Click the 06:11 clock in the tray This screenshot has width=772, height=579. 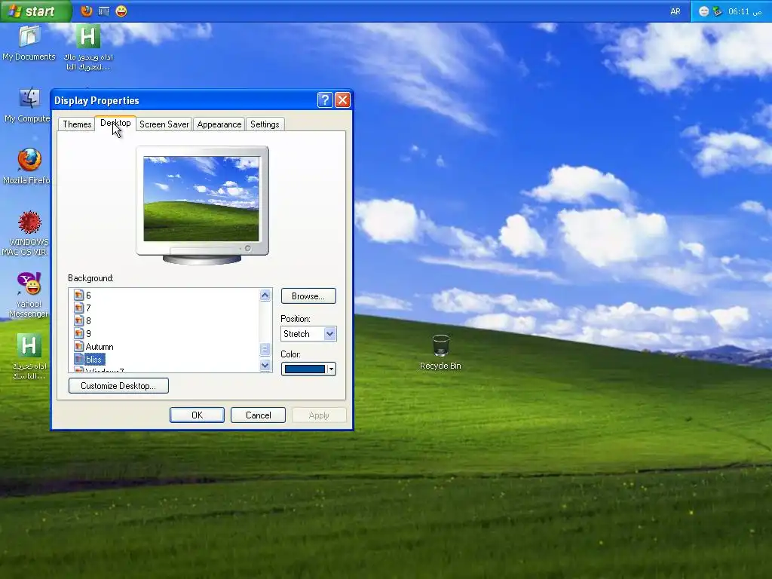[x=745, y=11]
